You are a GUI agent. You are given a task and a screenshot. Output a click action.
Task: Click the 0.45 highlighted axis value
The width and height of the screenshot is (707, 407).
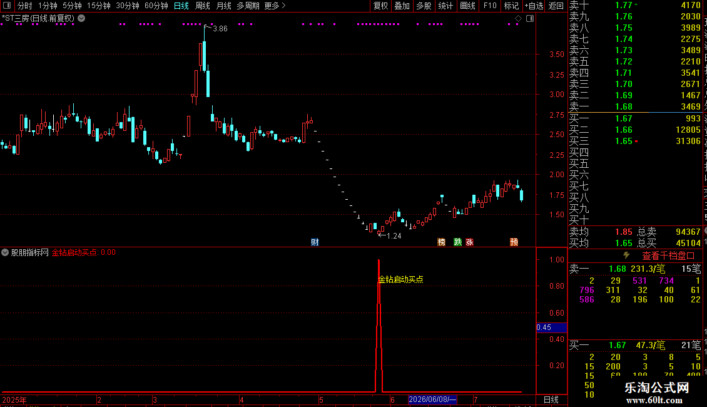[551, 327]
